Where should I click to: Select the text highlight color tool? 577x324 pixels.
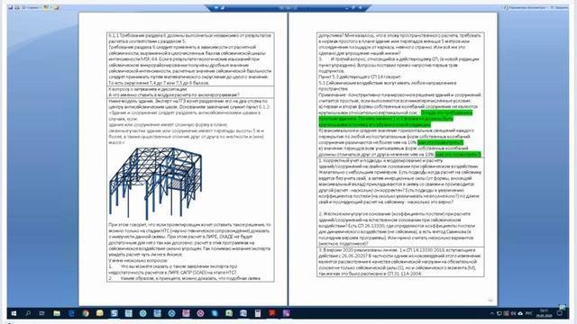coord(47,7)
